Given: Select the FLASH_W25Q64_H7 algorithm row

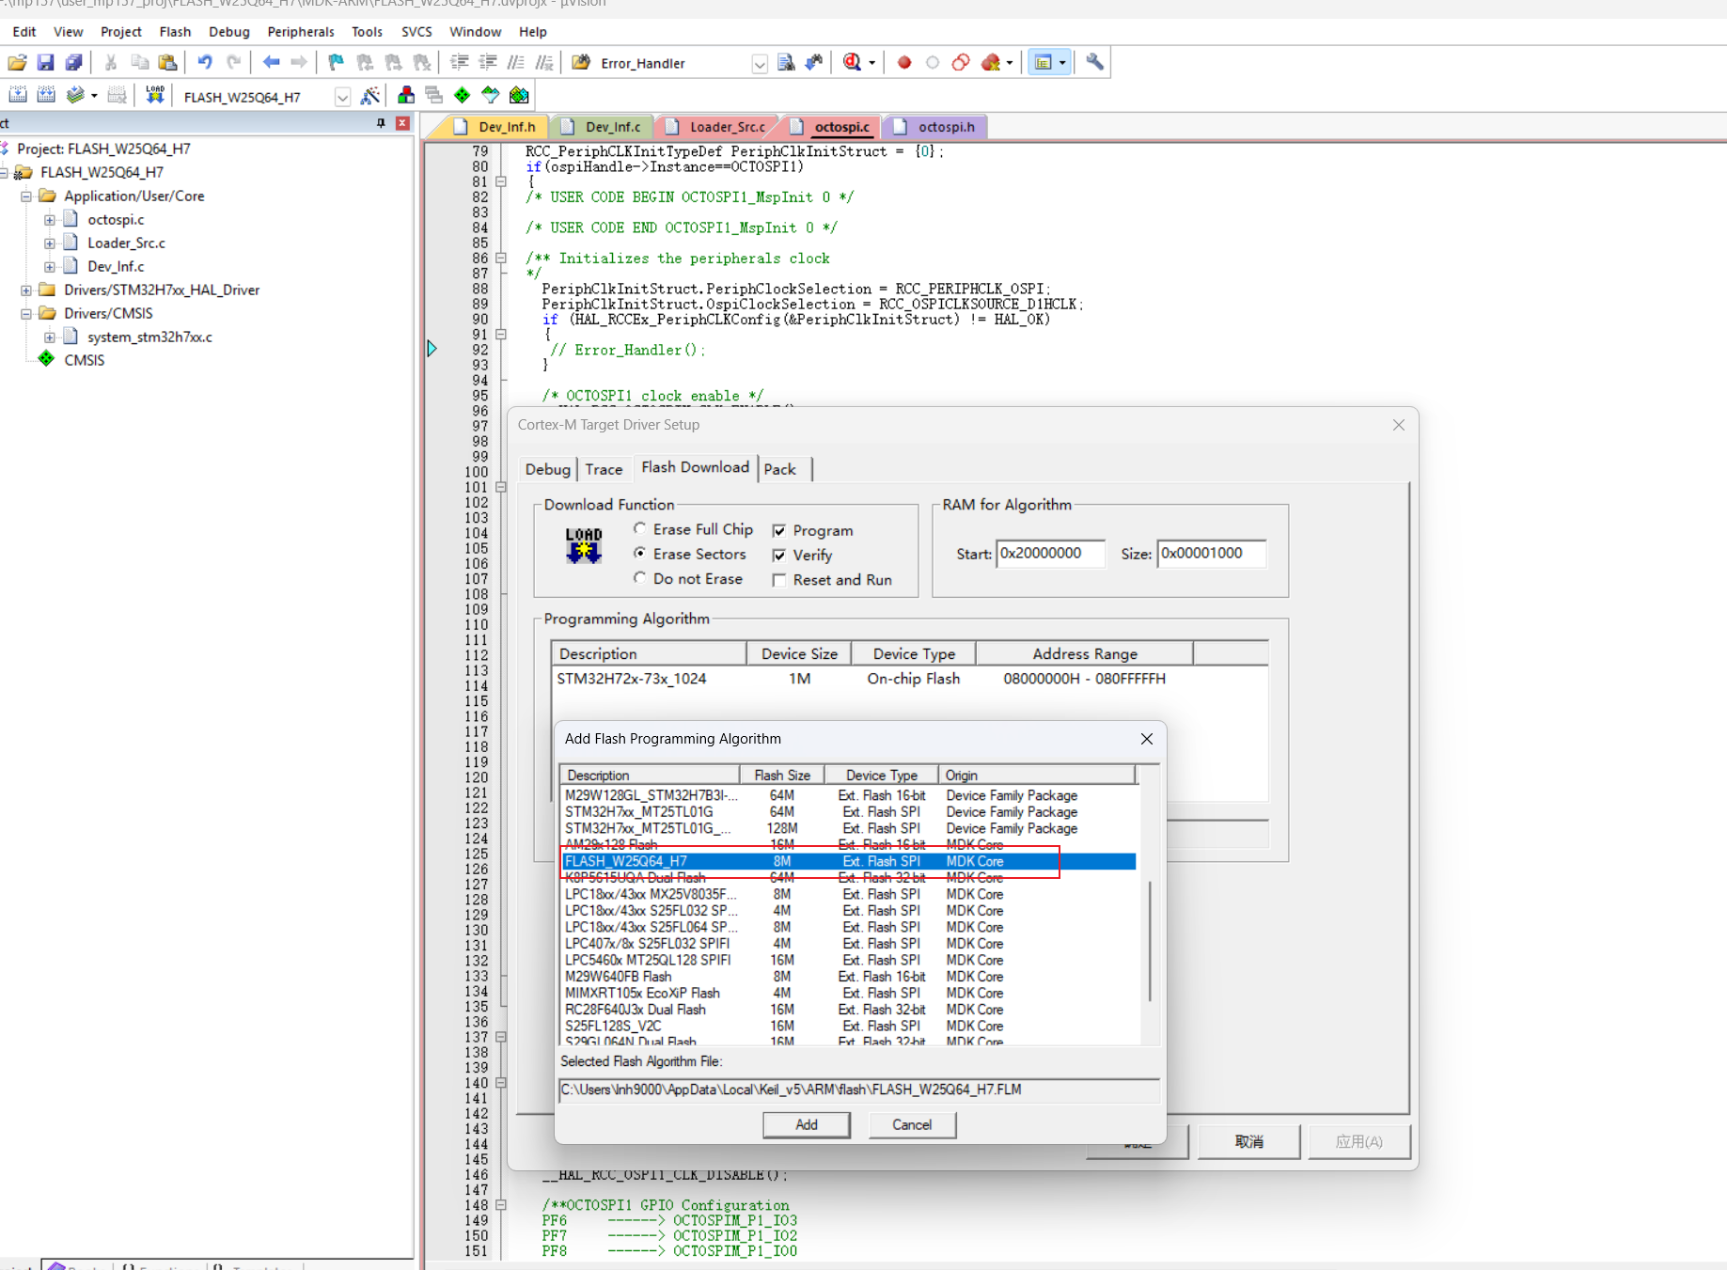Looking at the screenshot, I should tap(848, 861).
